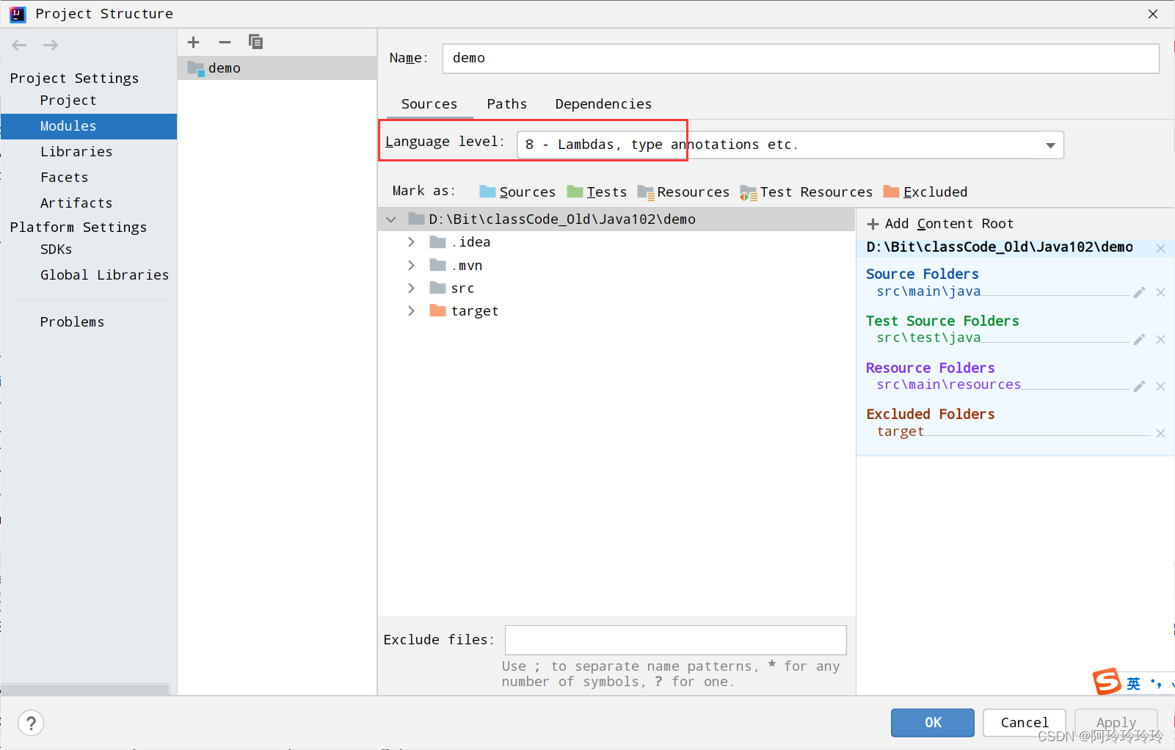Click the src\test\java entry
This screenshot has width=1175, height=750.
click(928, 338)
